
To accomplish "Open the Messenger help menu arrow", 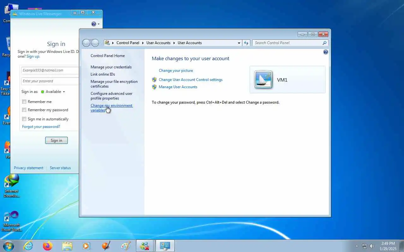I will (x=99, y=24).
